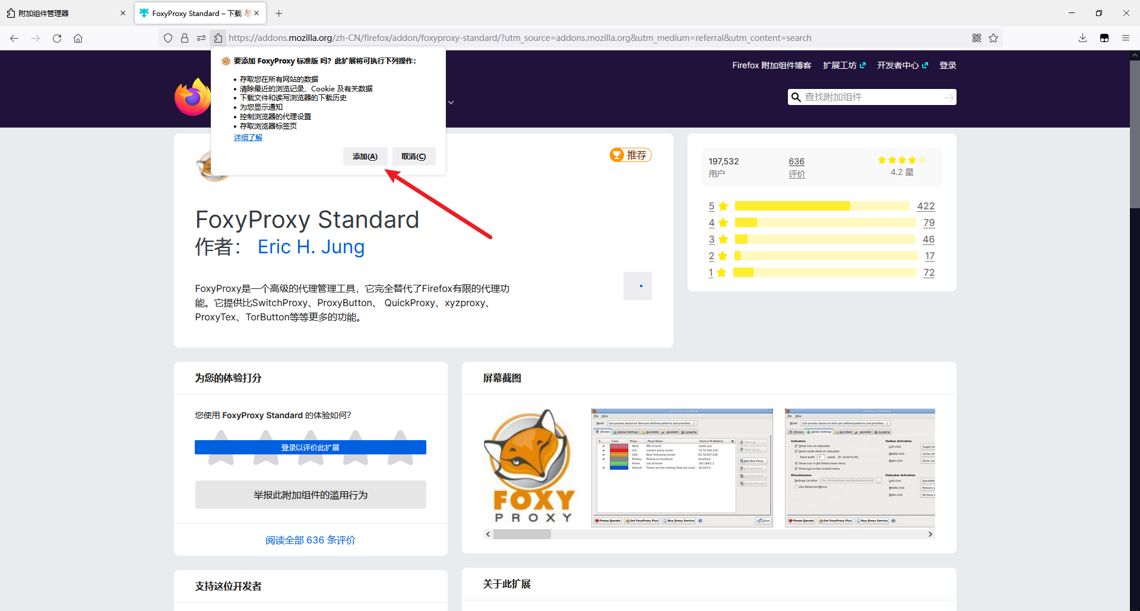Open the downloads panel
Image resolution: width=1140 pixels, height=611 pixels.
[x=1083, y=38]
